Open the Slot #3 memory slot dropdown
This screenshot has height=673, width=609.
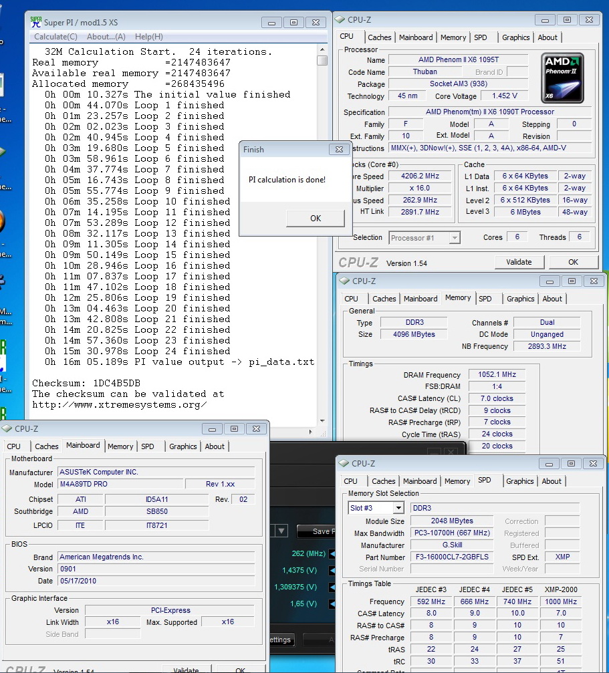pyautogui.click(x=376, y=508)
